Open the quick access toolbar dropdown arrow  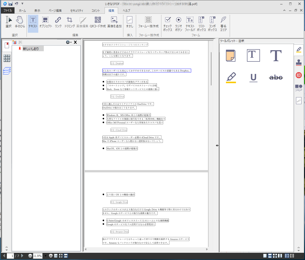[x=22, y=4]
